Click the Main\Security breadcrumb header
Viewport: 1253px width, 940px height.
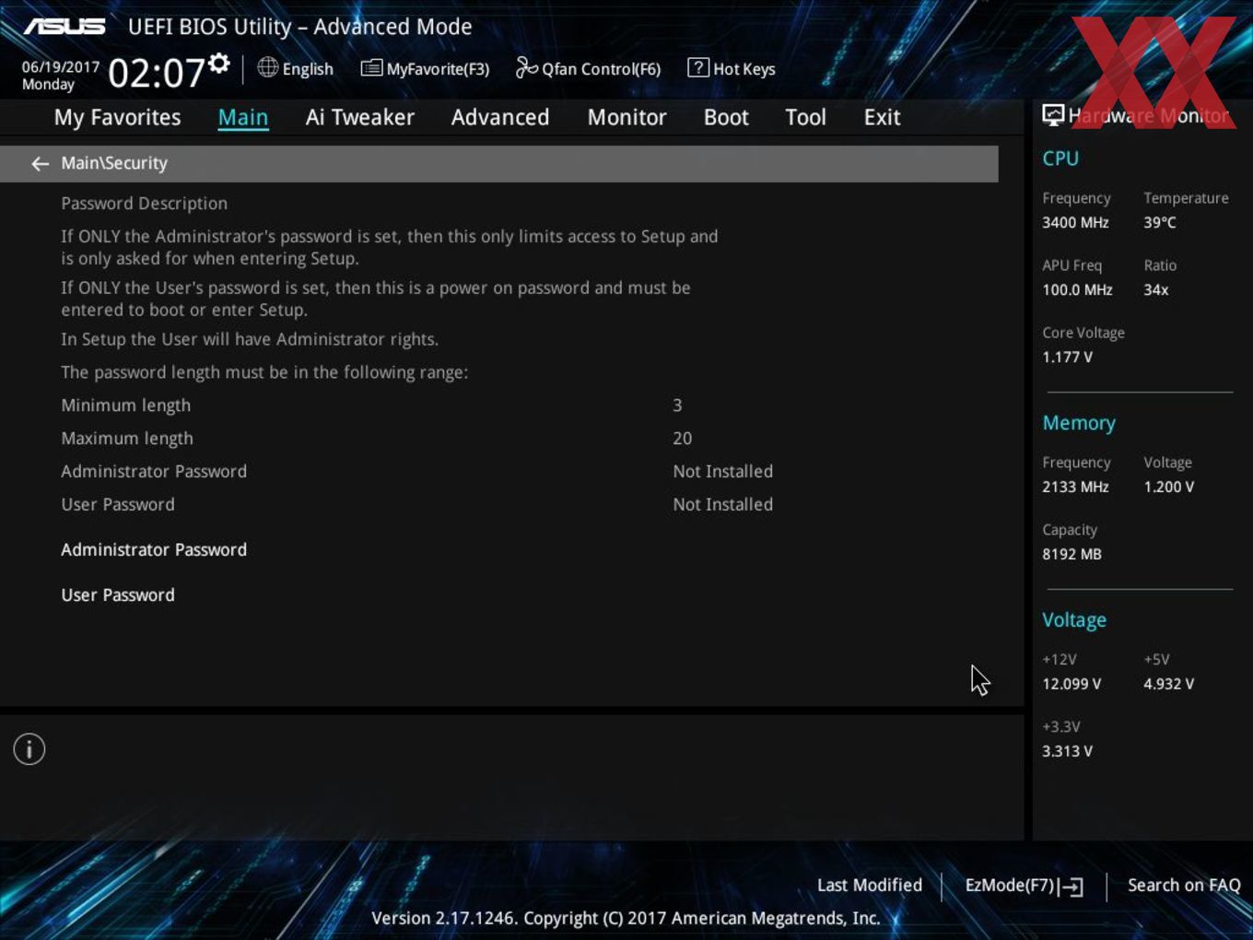(498, 163)
